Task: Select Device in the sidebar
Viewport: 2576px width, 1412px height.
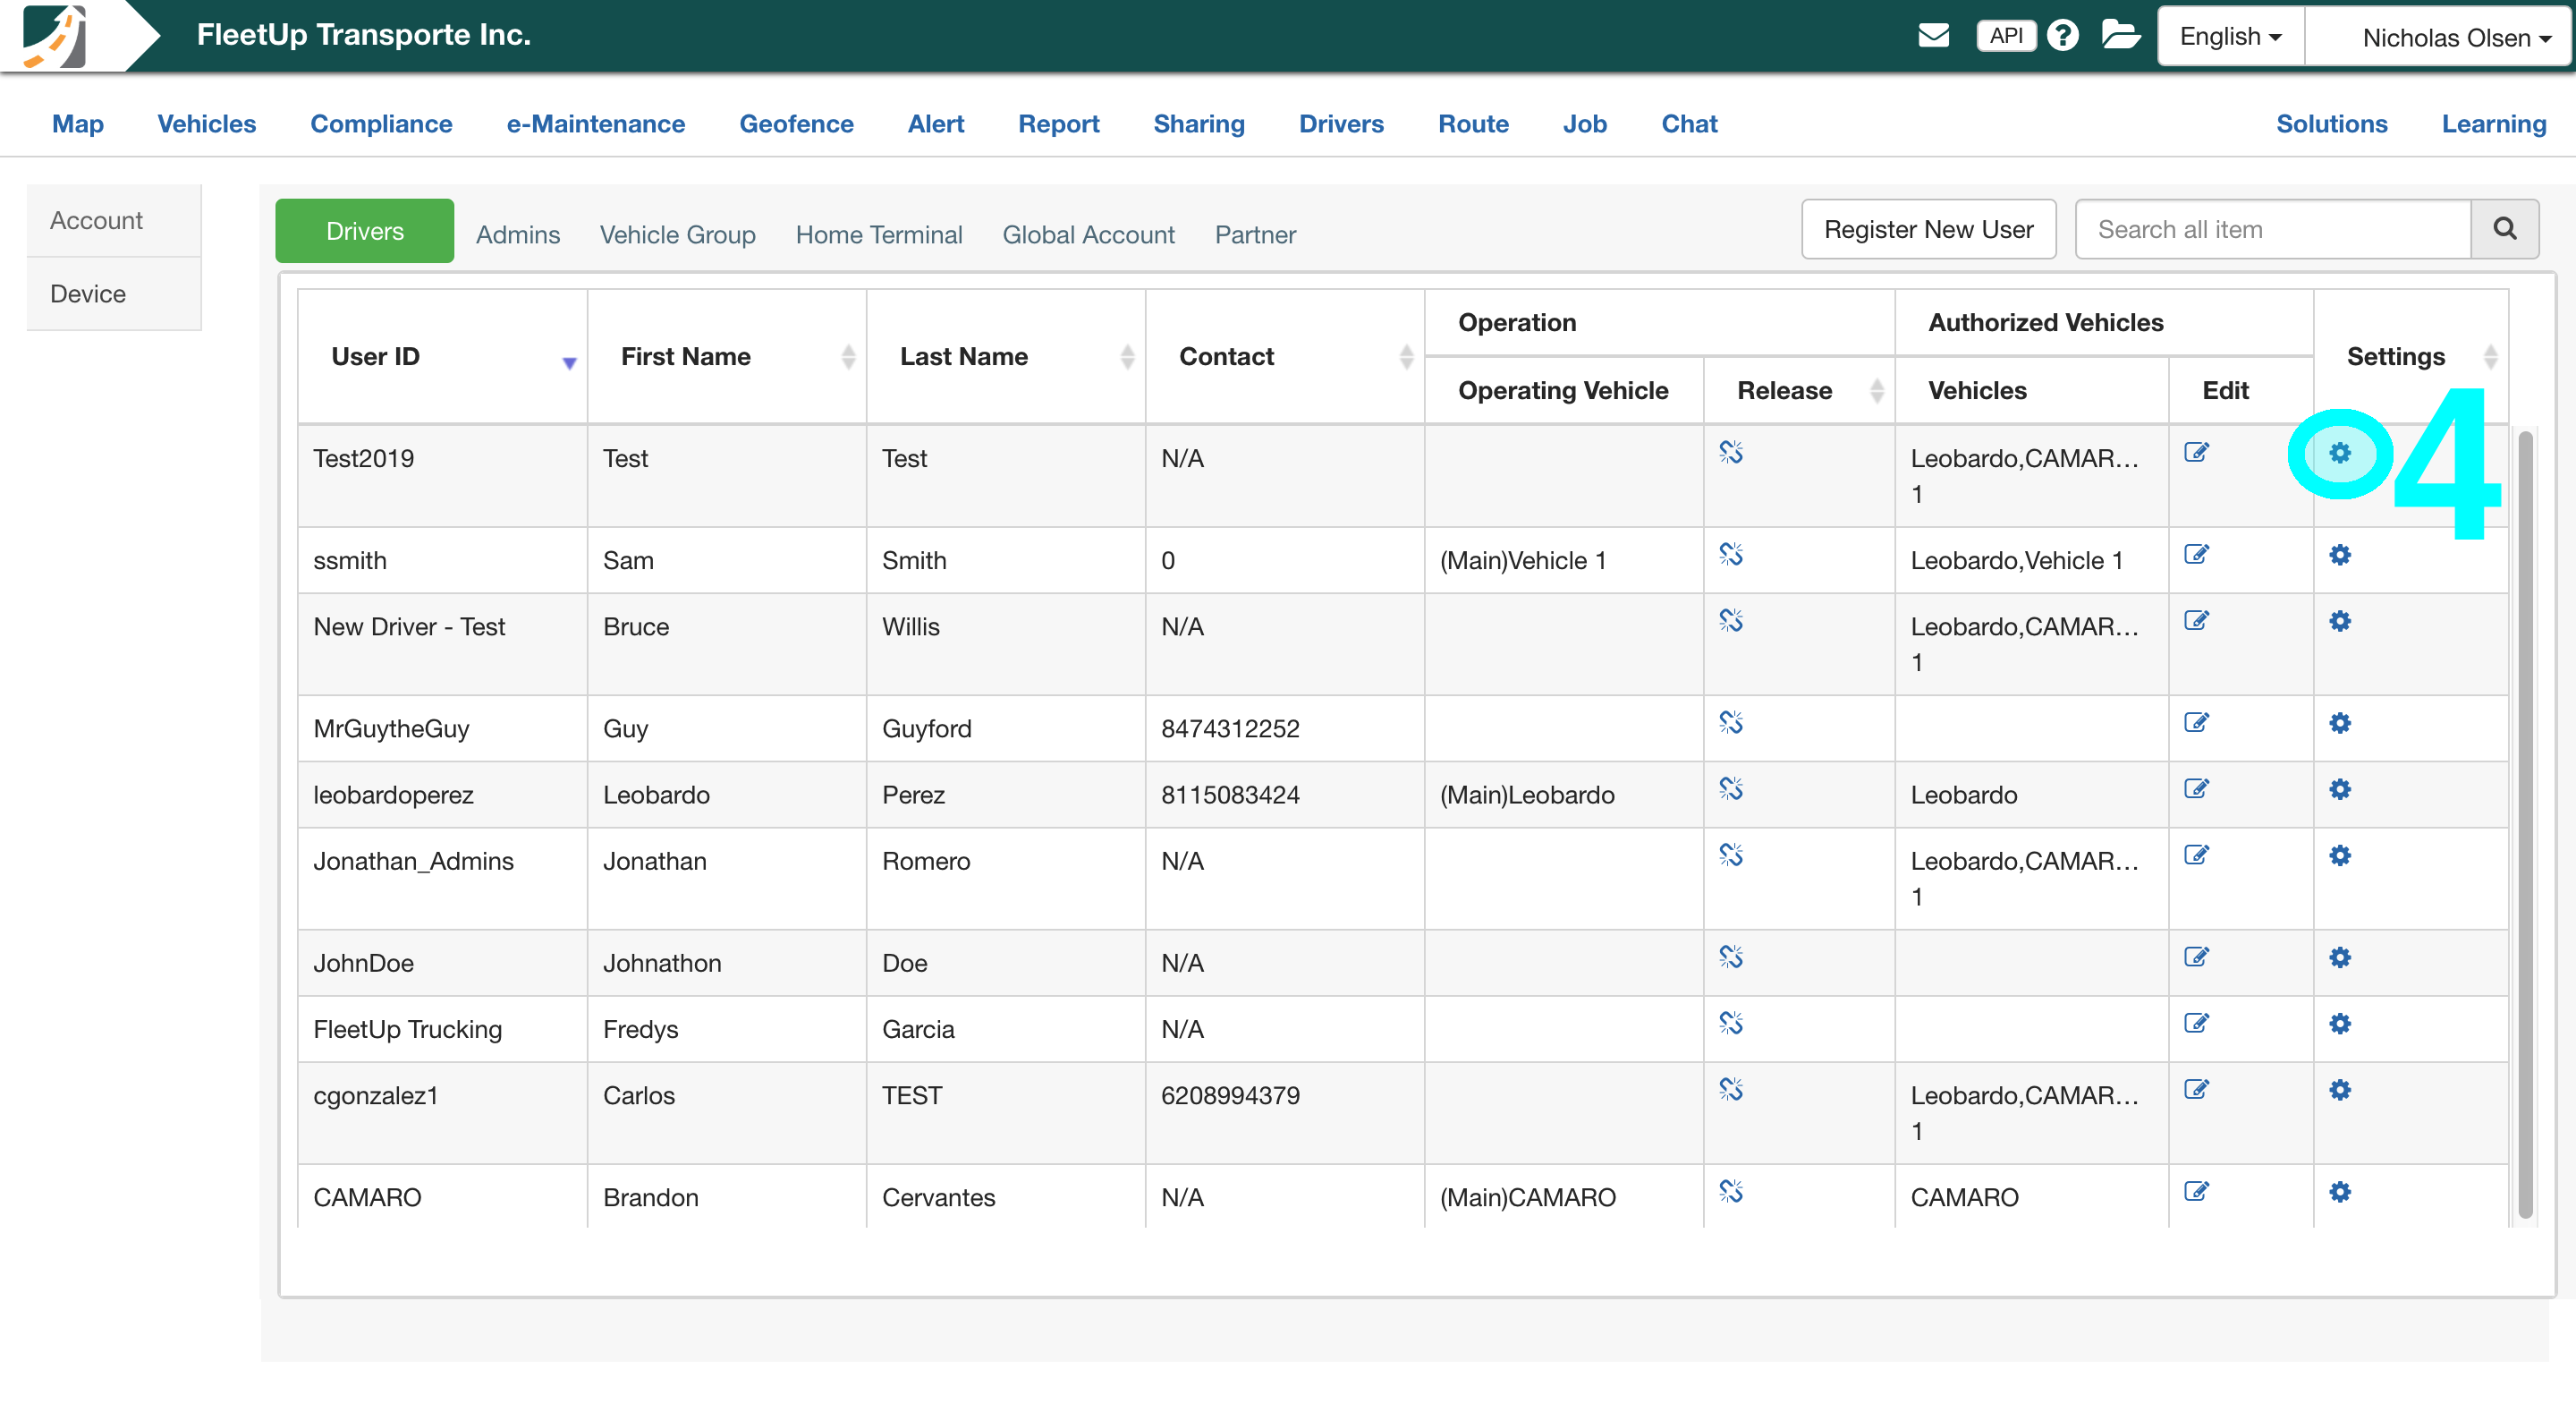Action: click(x=114, y=293)
